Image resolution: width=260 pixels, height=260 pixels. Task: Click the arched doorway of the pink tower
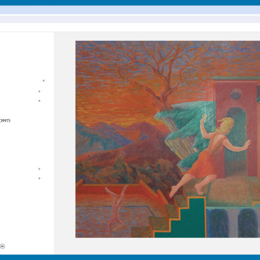[x=236, y=137]
